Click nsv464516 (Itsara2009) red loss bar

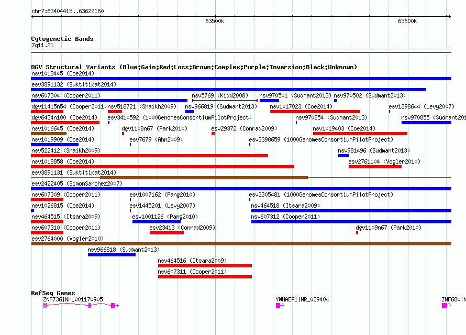[x=205, y=266]
